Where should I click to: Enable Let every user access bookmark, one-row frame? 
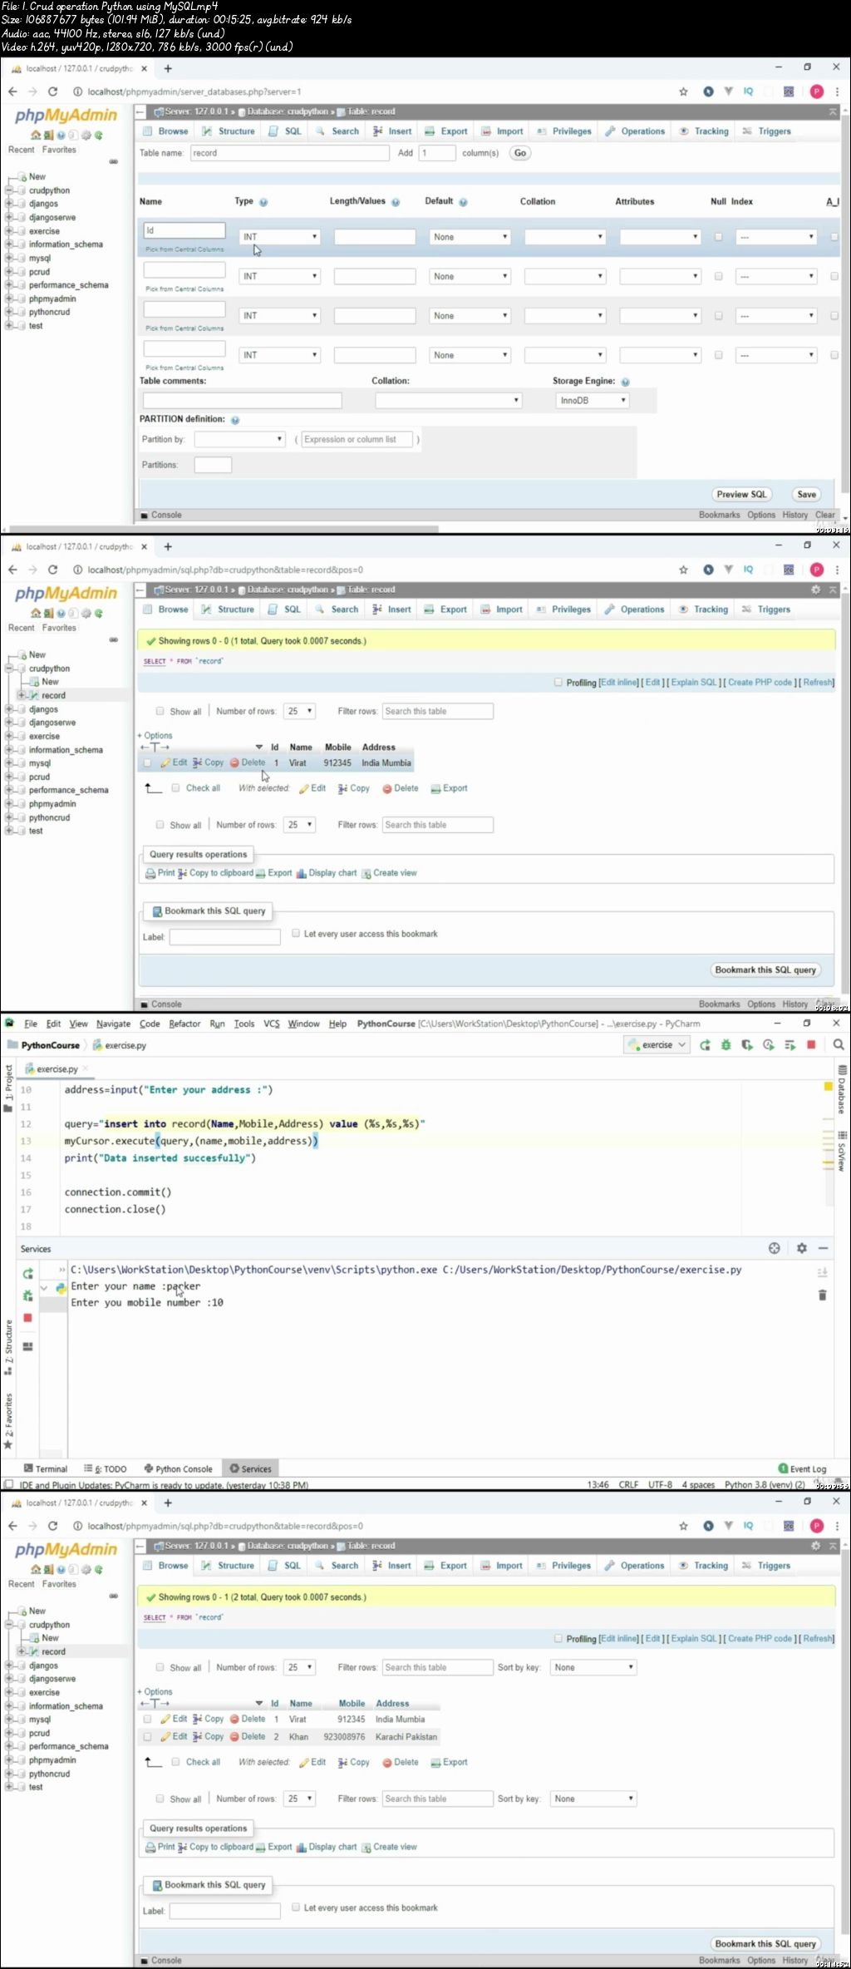295,933
